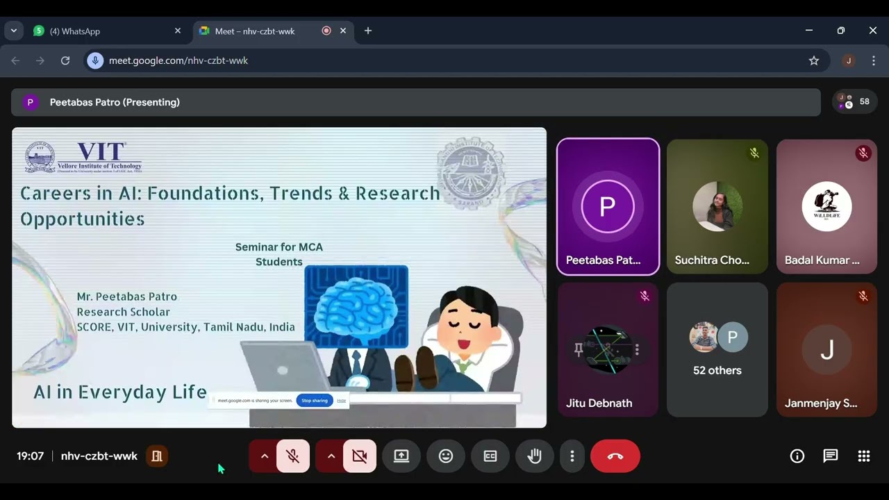This screenshot has width=889, height=500.
Task: Turn on the camera button
Action: 360,456
